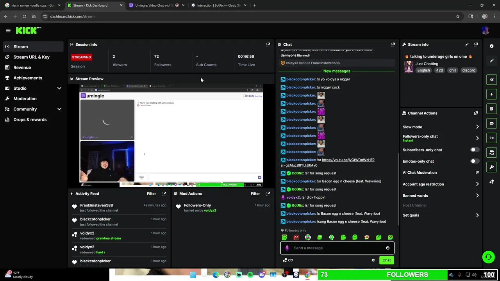Expand Followers-only chat options
Viewport: 500px width, 281px height.
(x=477, y=138)
